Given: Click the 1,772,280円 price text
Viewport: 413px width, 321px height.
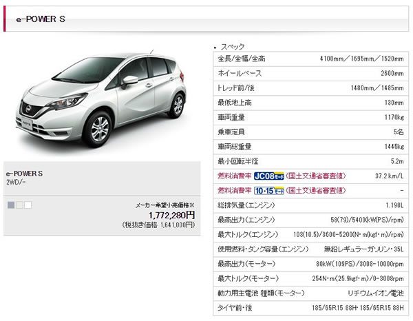Looking at the screenshot, I should tap(171, 216).
